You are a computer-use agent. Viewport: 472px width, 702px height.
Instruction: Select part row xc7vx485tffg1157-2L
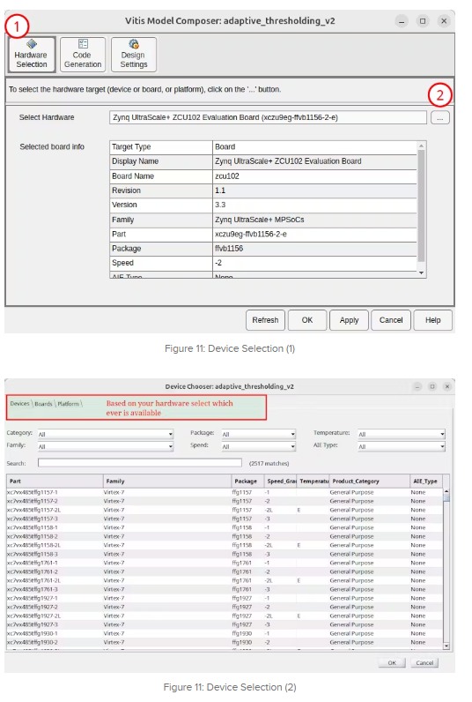pos(225,510)
